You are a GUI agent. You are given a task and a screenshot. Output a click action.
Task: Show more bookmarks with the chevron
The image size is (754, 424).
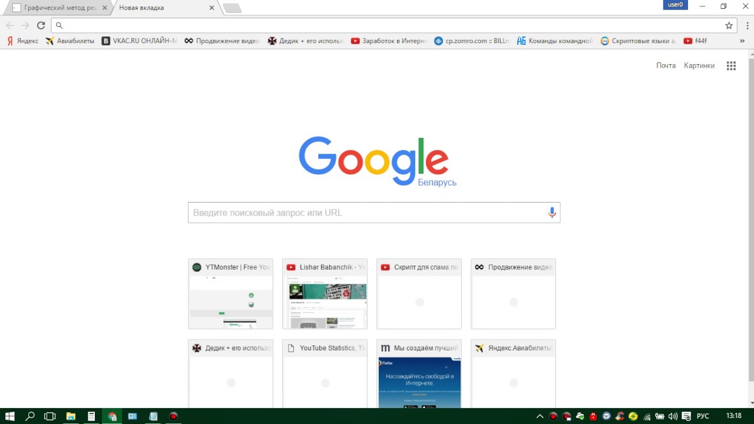click(741, 41)
